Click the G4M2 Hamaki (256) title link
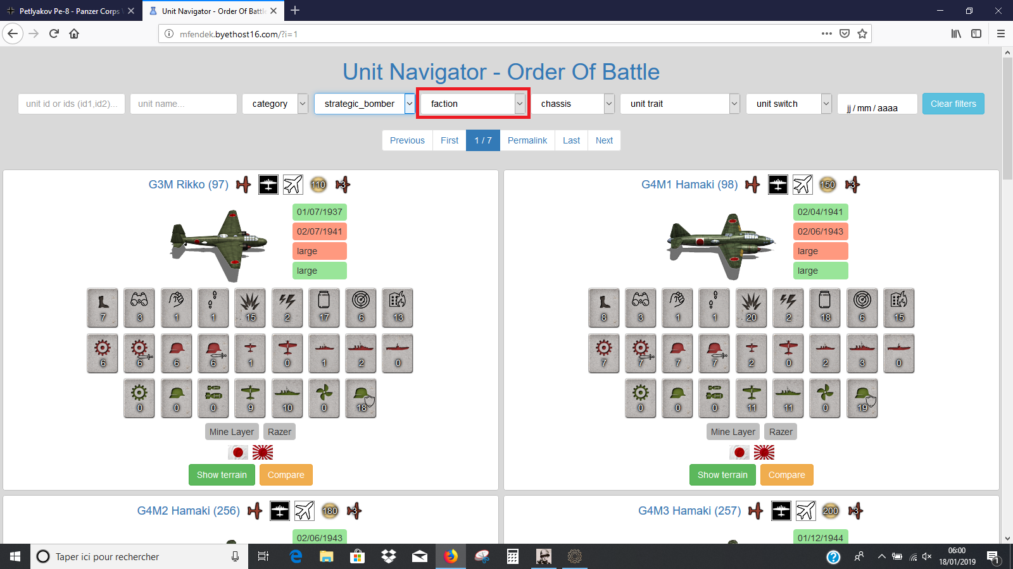This screenshot has height=569, width=1013. point(188,511)
